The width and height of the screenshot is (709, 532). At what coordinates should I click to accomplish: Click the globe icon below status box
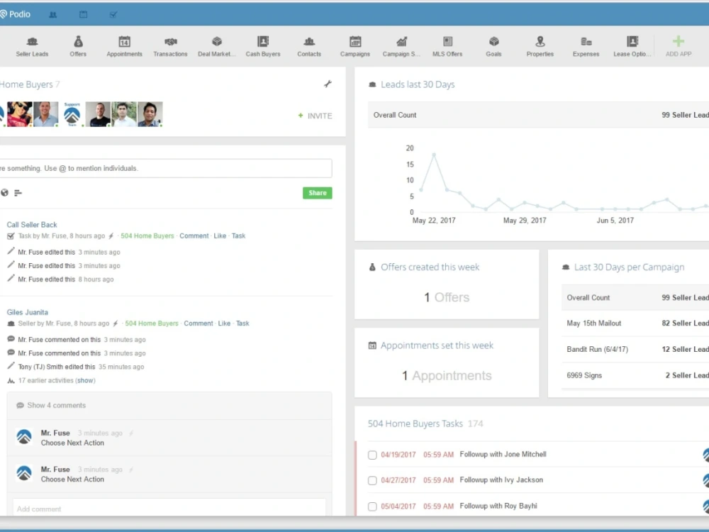[x=4, y=193]
